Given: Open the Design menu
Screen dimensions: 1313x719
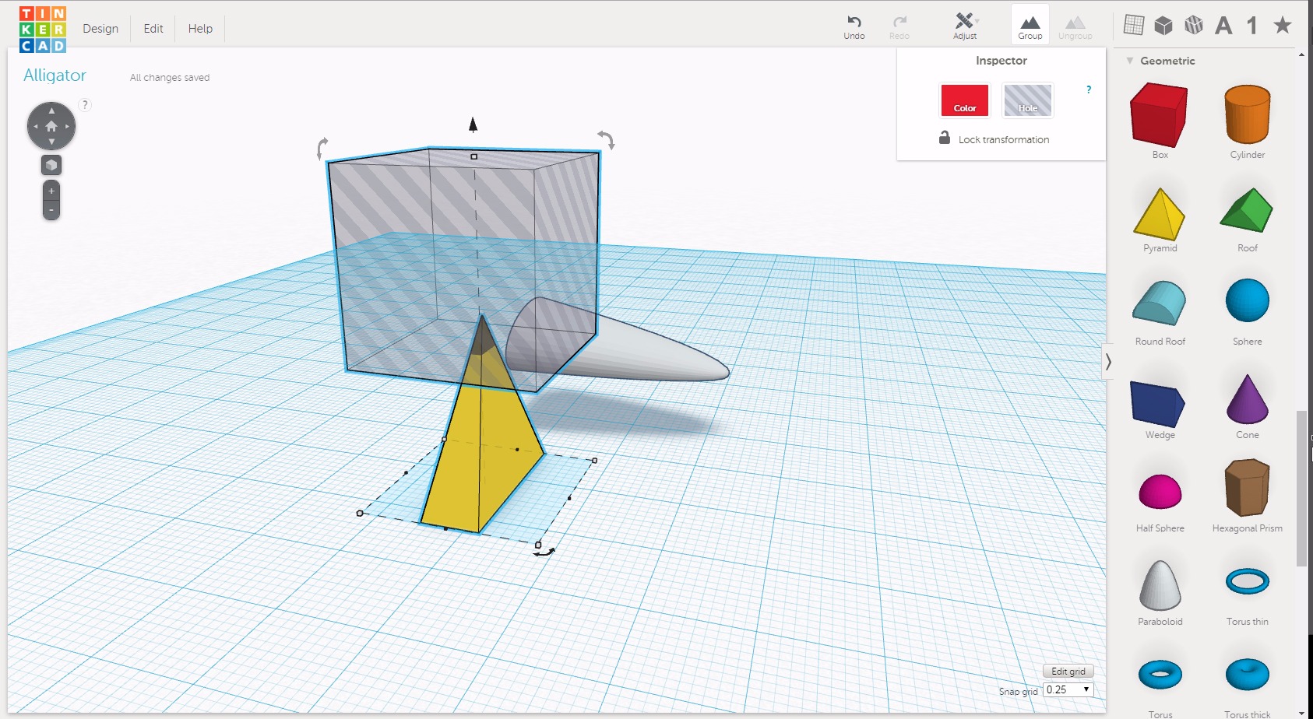Looking at the screenshot, I should (100, 29).
